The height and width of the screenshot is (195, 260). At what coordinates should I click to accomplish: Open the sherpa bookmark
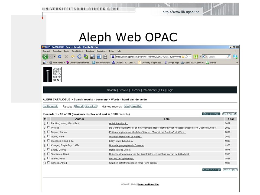(211, 63)
